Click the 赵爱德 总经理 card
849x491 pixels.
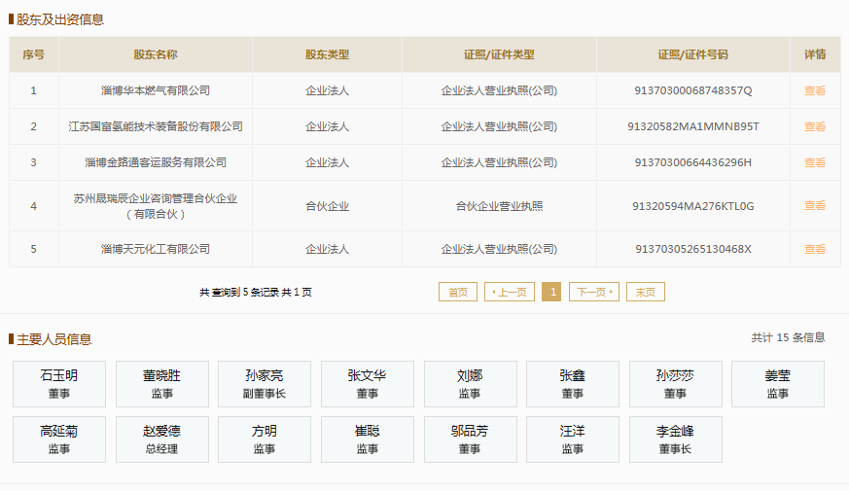click(x=161, y=439)
